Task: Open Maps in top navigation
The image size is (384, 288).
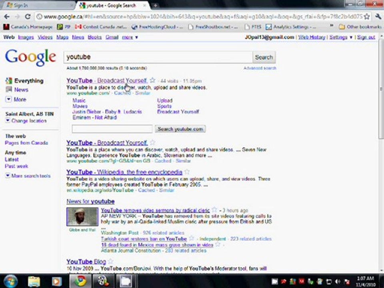Action: coord(62,37)
